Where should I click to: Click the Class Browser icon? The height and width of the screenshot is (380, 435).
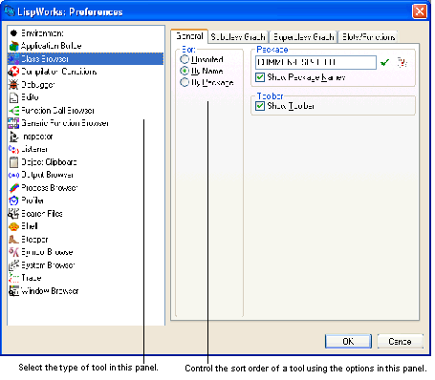13,59
